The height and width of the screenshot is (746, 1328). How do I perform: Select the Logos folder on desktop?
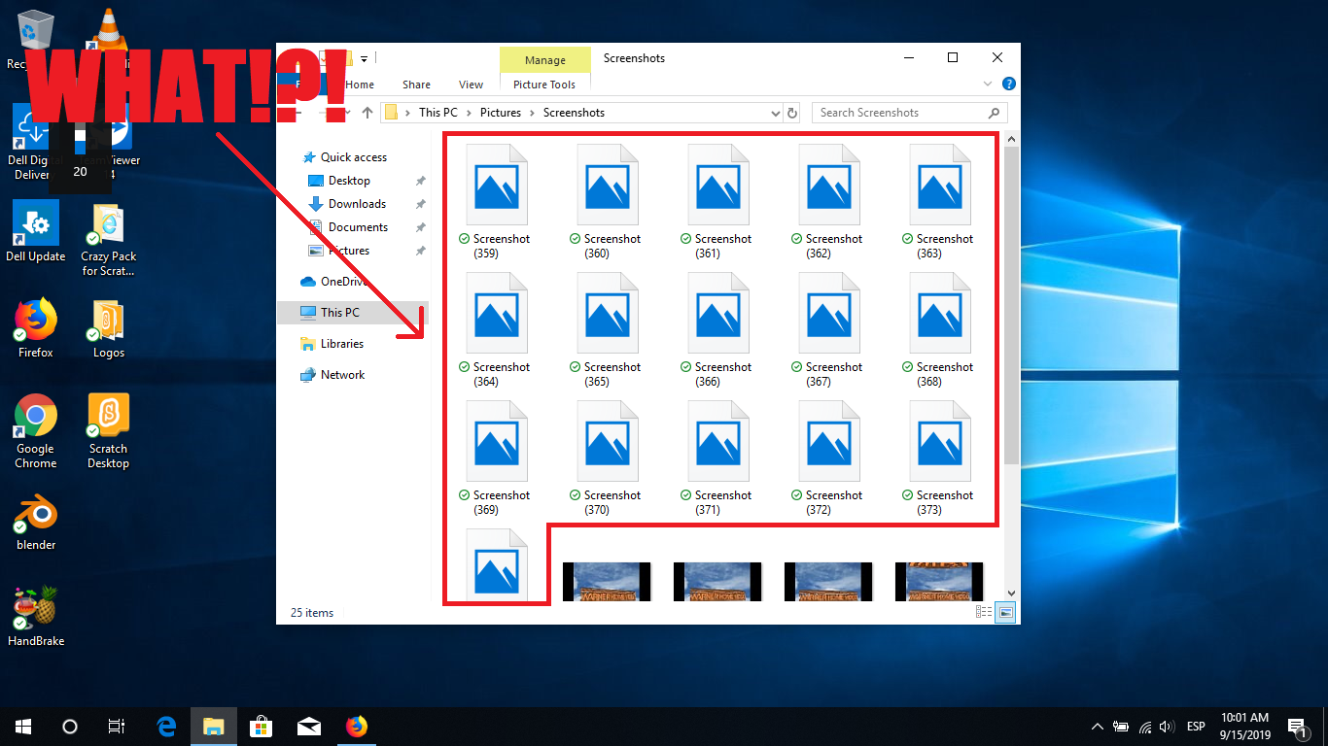(x=109, y=328)
